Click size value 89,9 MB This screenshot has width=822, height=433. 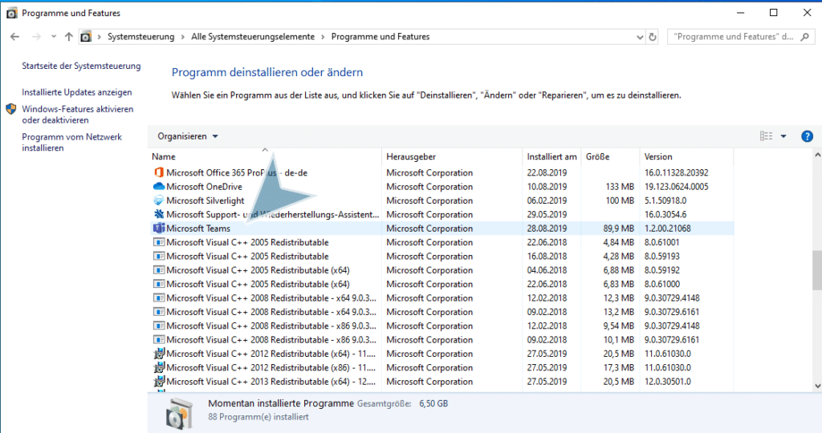pos(619,229)
